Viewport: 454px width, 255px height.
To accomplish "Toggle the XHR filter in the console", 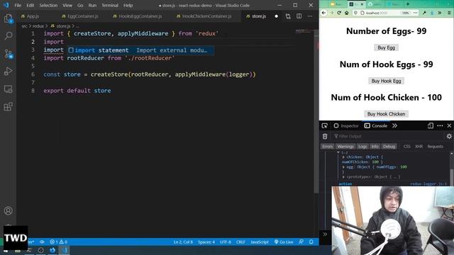I will 419,147.
